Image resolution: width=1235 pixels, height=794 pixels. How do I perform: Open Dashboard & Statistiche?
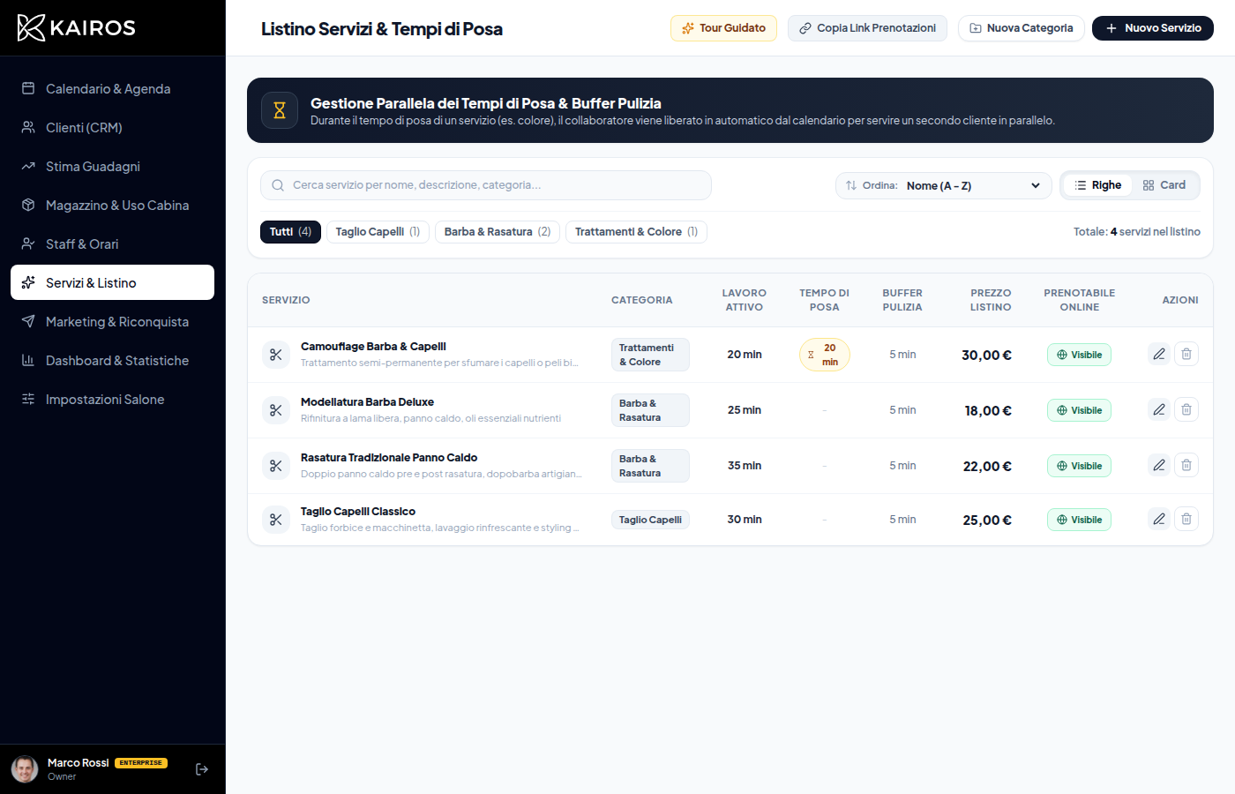(112, 360)
